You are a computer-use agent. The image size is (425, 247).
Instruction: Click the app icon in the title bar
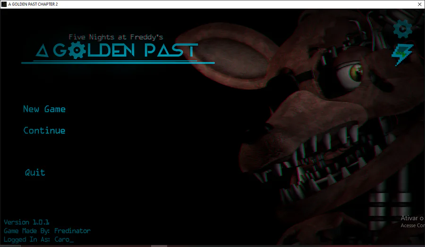(4, 4)
